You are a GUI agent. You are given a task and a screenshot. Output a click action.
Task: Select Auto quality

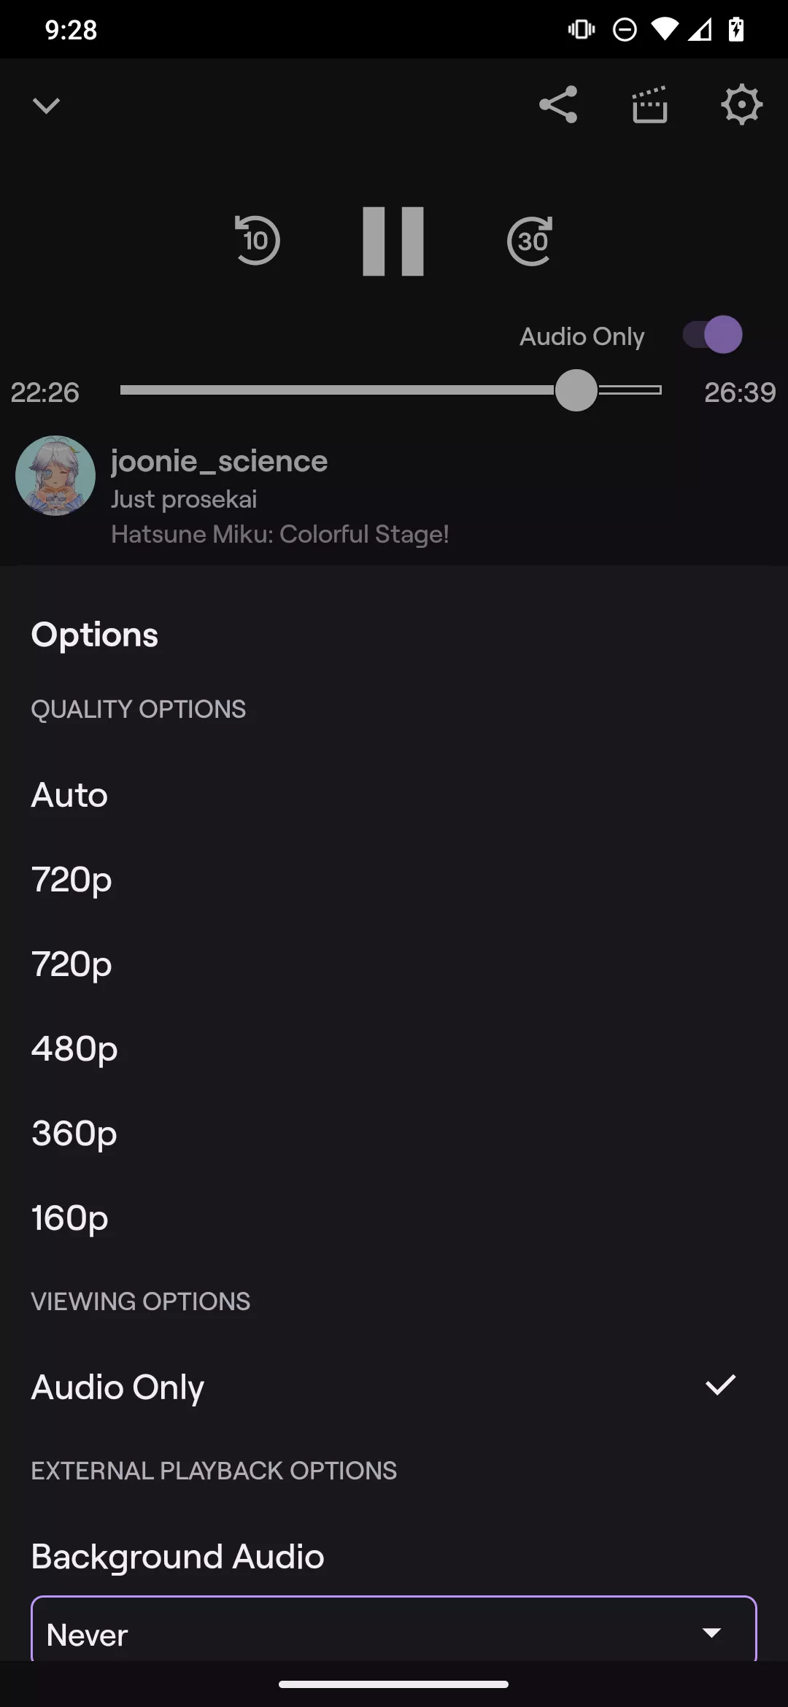point(70,794)
